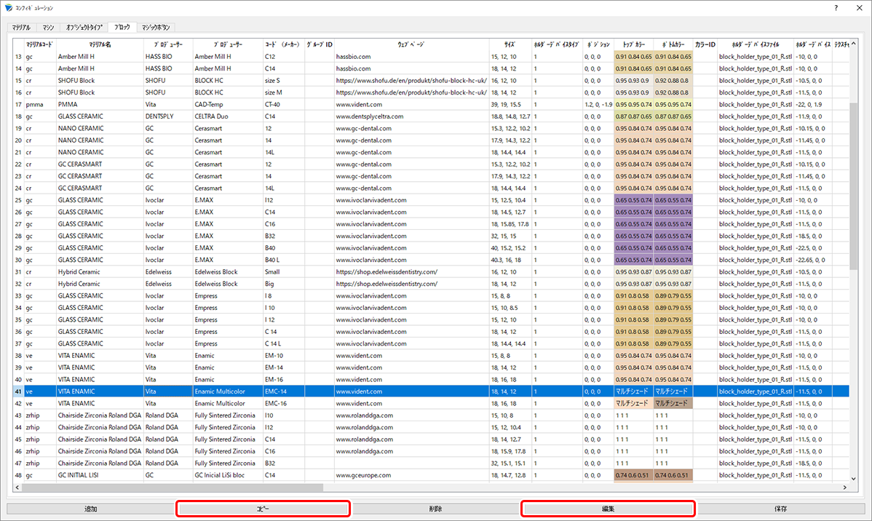Select top color cell of row 17 PMMA

[633, 105]
